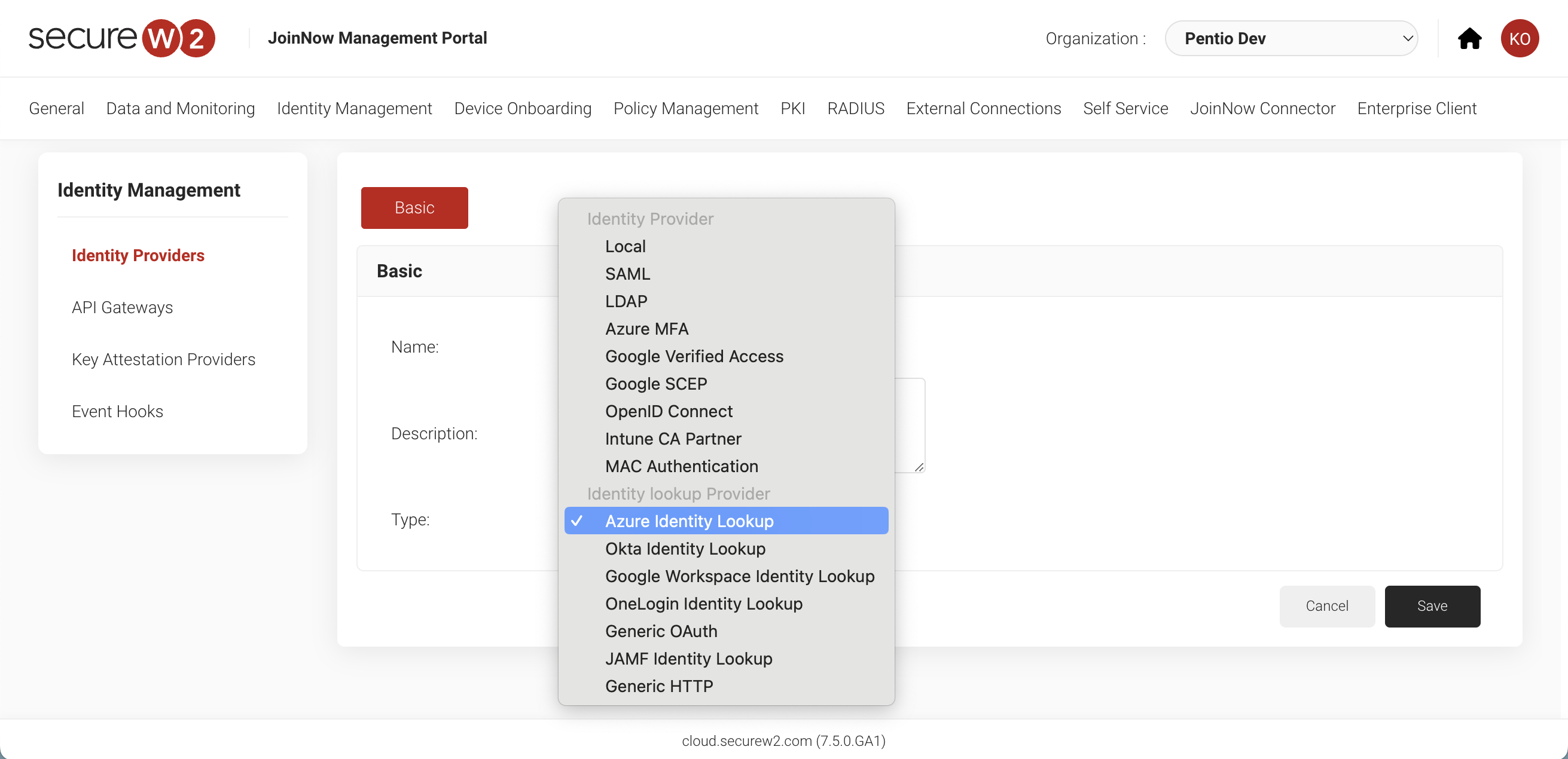Choose Local from the type list

(725, 246)
